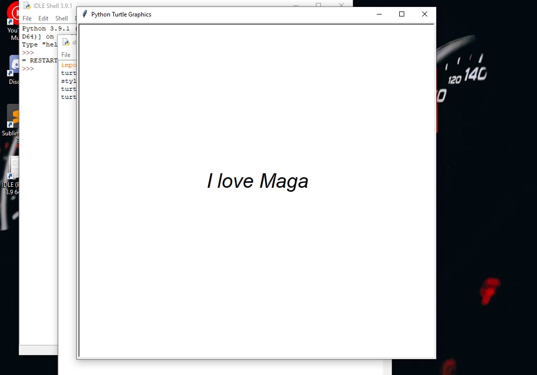This screenshot has height=375, width=537.
Task: Minimize the Python Turtle Graphics window
Action: (379, 14)
